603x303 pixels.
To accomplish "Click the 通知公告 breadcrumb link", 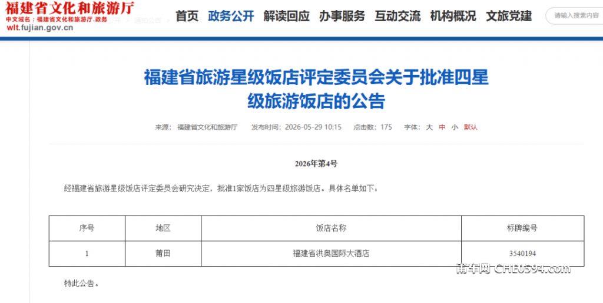I will click(148, 21).
